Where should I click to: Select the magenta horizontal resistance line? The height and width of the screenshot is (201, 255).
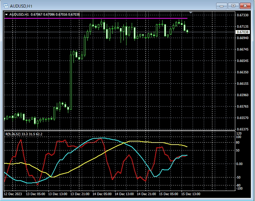(52, 18)
